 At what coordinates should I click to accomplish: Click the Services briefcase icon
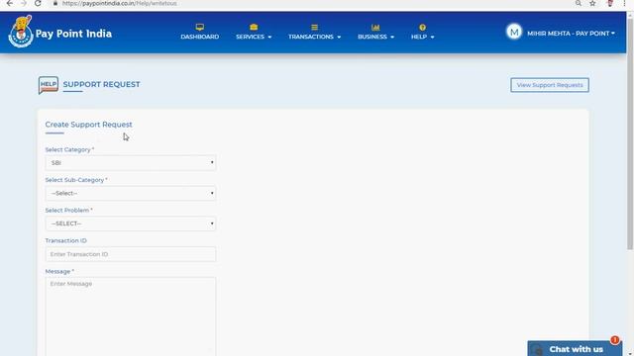coord(254,27)
